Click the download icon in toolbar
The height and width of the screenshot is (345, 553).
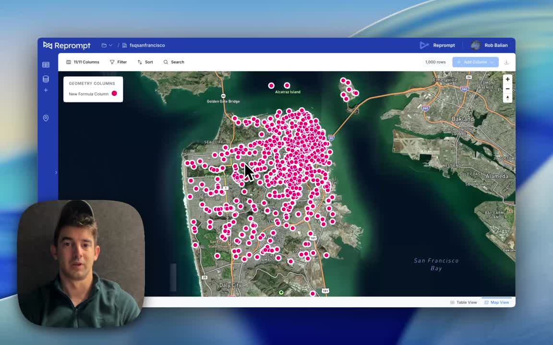(506, 62)
